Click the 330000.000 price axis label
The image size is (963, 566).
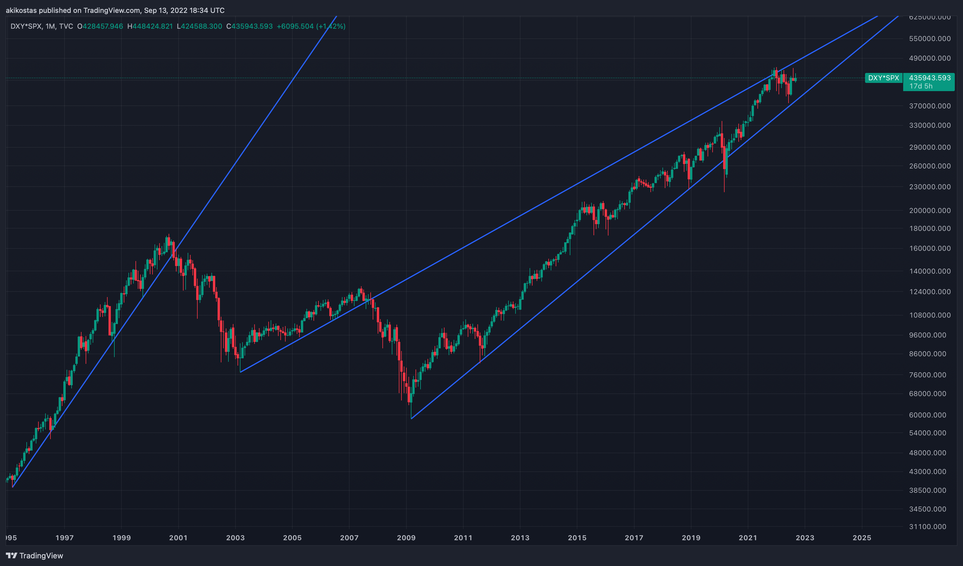click(x=930, y=125)
